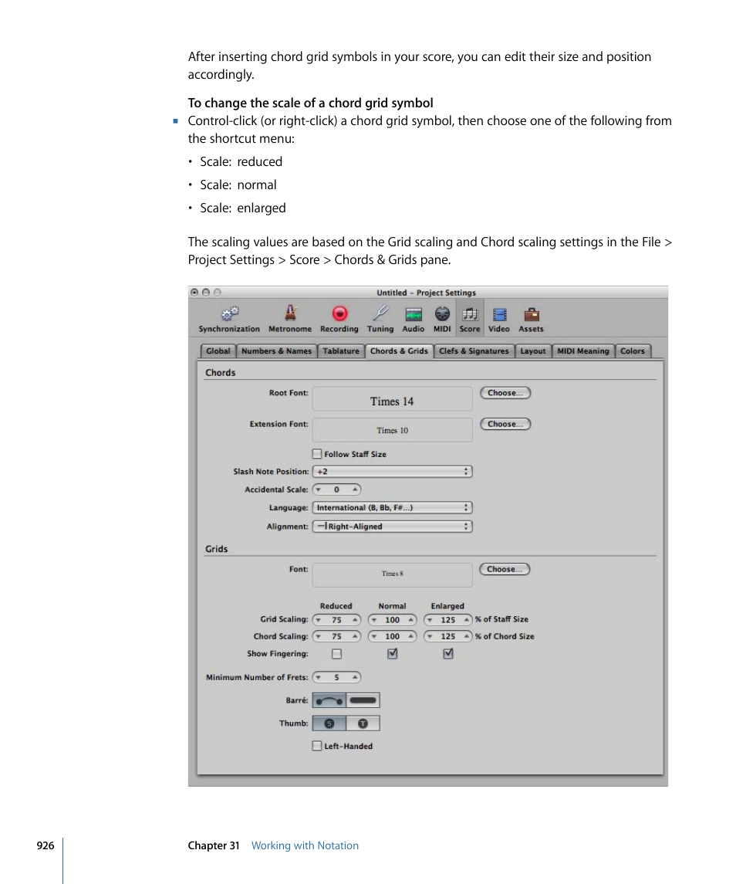
Task: Open the Alignment dropdown
Action: coord(392,526)
